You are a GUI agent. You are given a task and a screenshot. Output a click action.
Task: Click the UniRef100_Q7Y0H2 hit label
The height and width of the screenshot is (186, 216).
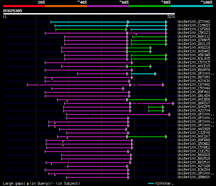pos(194,22)
